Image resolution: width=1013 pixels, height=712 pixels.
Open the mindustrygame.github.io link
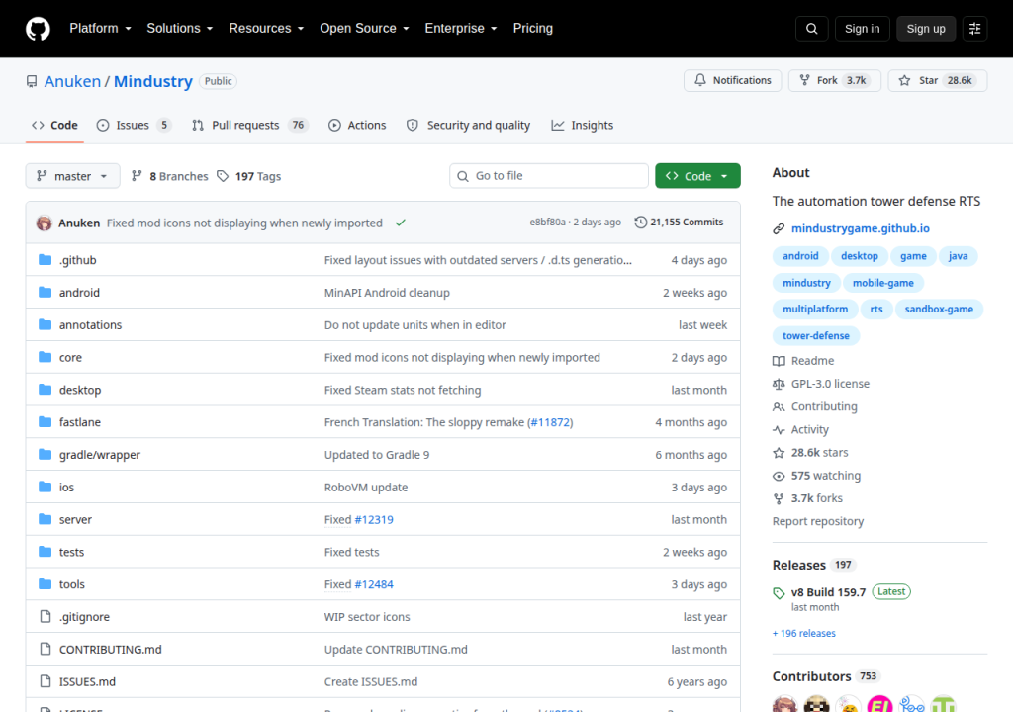(861, 228)
